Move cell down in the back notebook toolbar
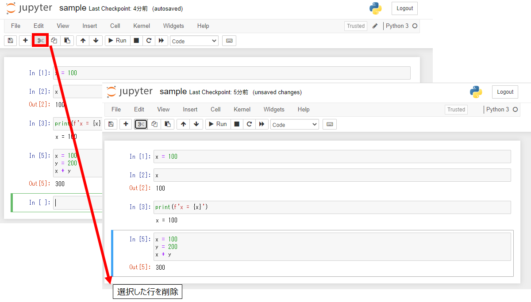Screen dimensions: 531x302 point(96,41)
